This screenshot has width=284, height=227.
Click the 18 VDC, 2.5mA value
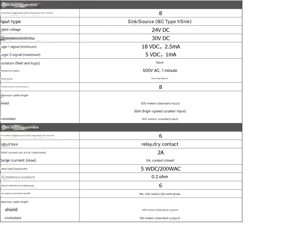(x=161, y=47)
